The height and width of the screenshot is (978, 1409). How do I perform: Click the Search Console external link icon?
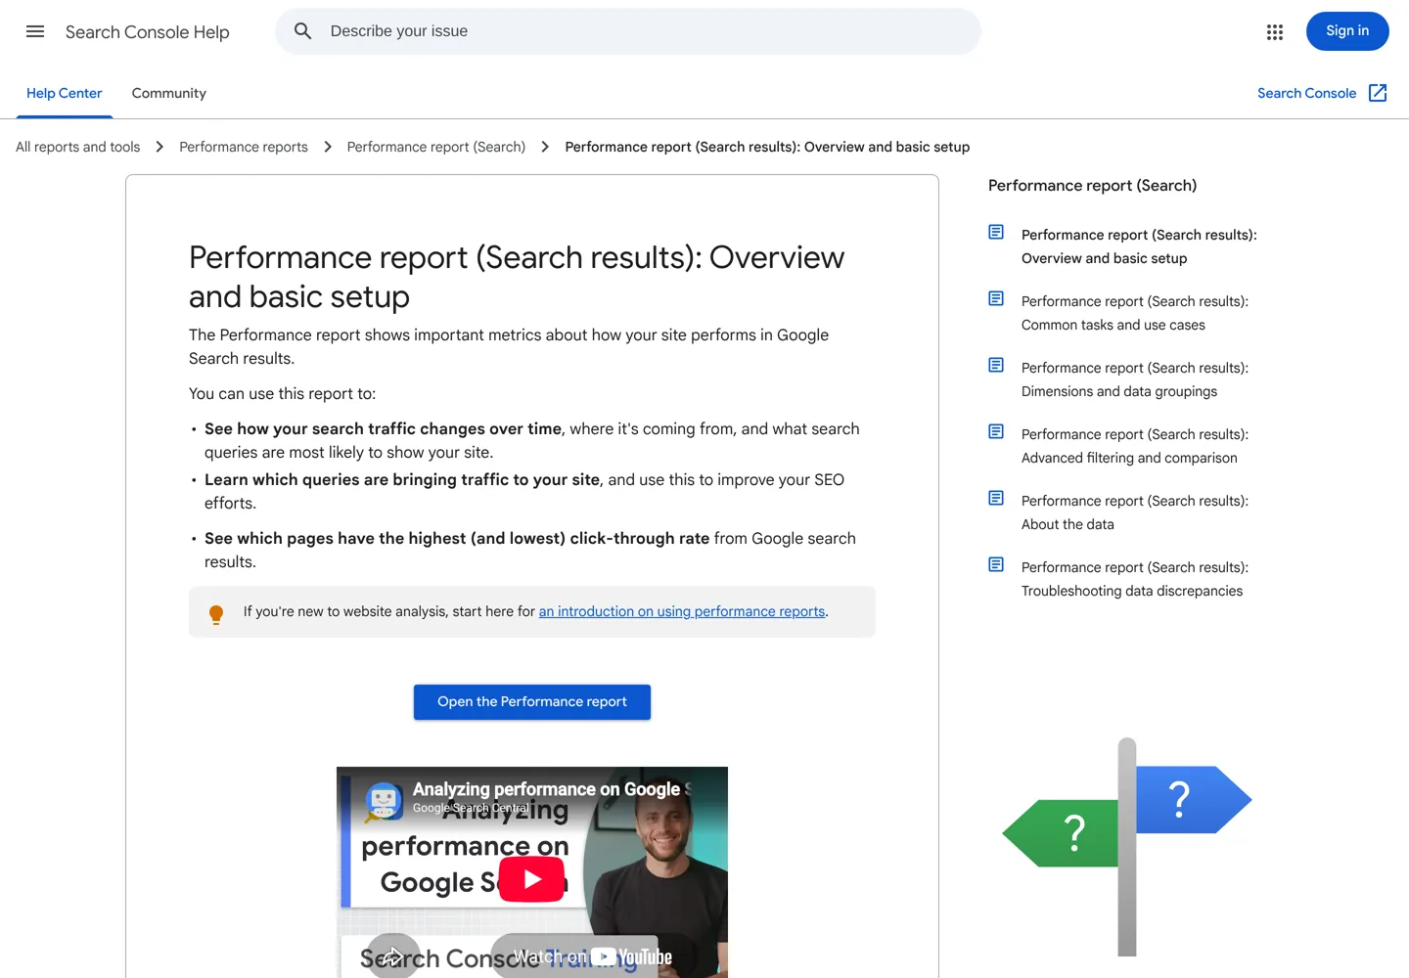click(1378, 93)
